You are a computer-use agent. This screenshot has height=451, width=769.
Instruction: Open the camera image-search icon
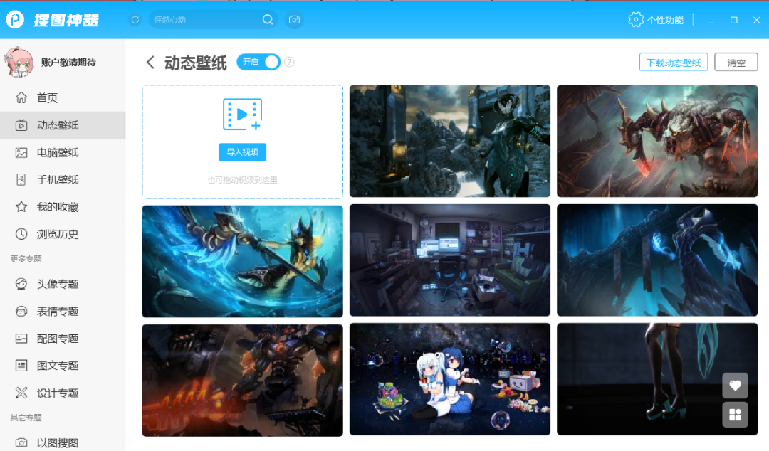tap(294, 20)
